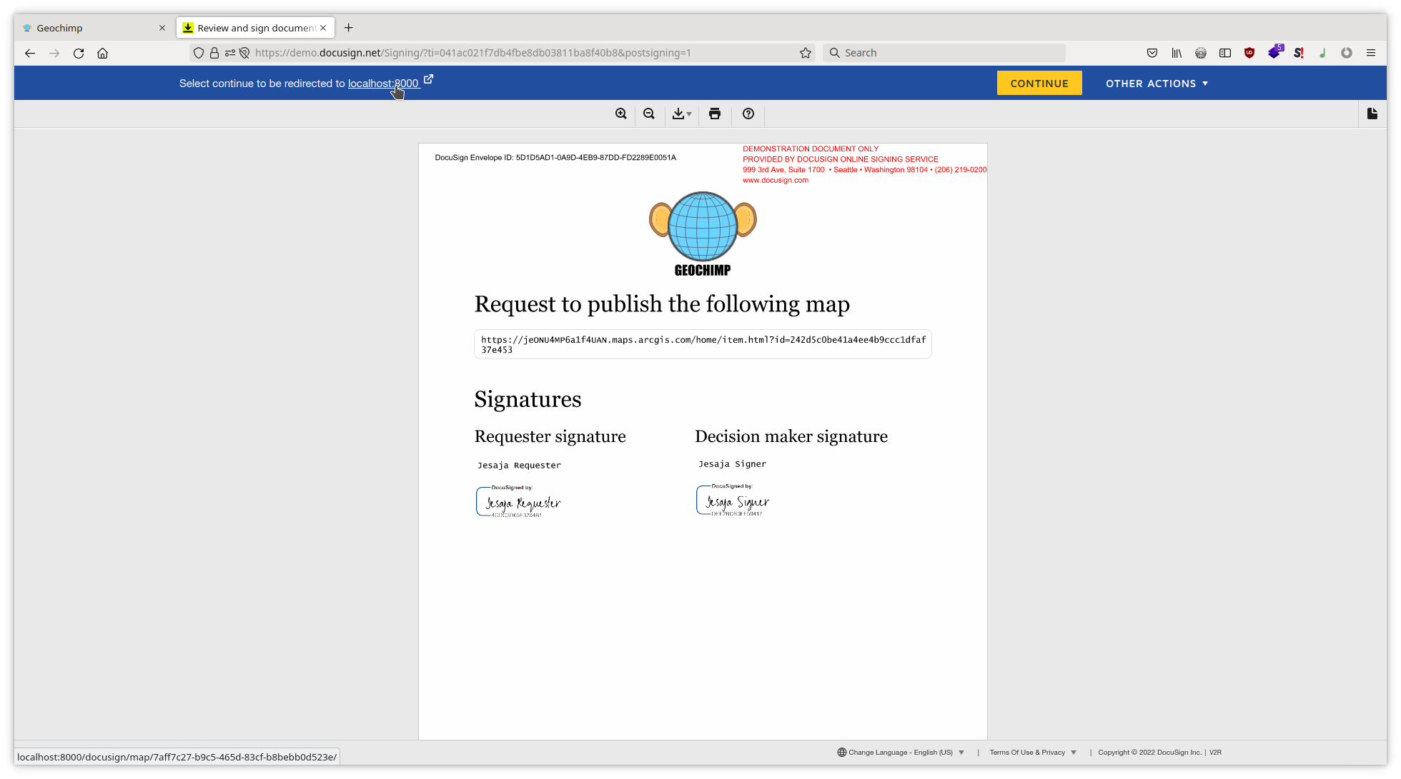The height and width of the screenshot is (779, 1401).
Task: Bookmark this page with the star
Action: coord(806,53)
